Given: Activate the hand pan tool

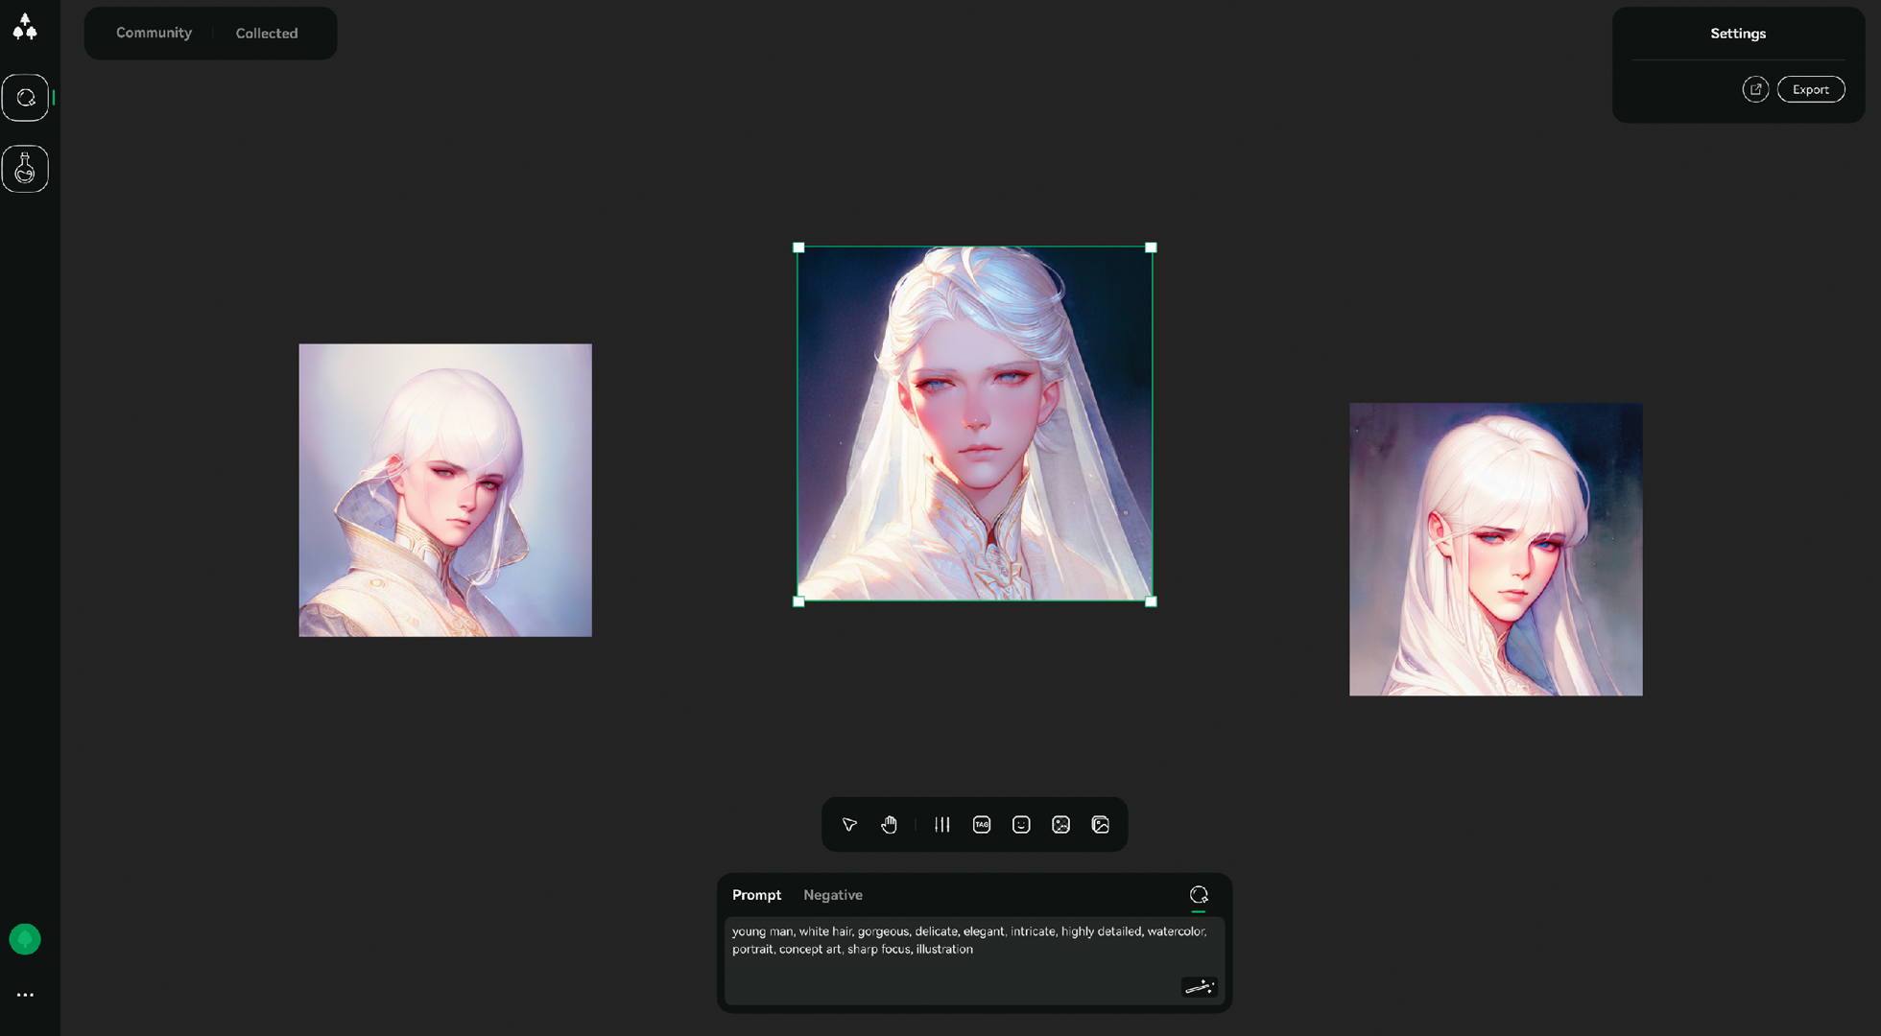Looking at the screenshot, I should point(889,825).
